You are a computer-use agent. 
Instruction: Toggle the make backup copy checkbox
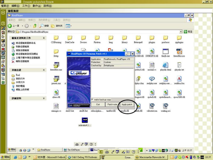click(x=92, y=99)
